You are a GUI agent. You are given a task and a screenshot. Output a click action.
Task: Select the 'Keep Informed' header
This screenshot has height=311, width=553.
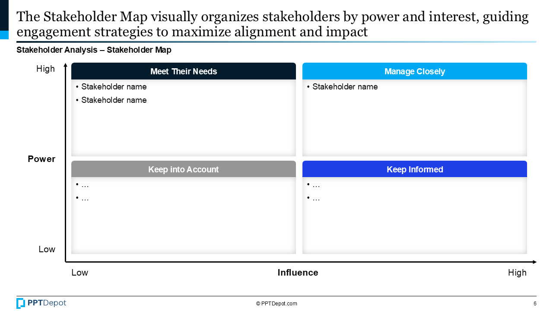pyautogui.click(x=415, y=169)
